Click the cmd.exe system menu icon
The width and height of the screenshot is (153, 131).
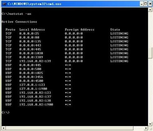pyautogui.click(x=4, y=4)
